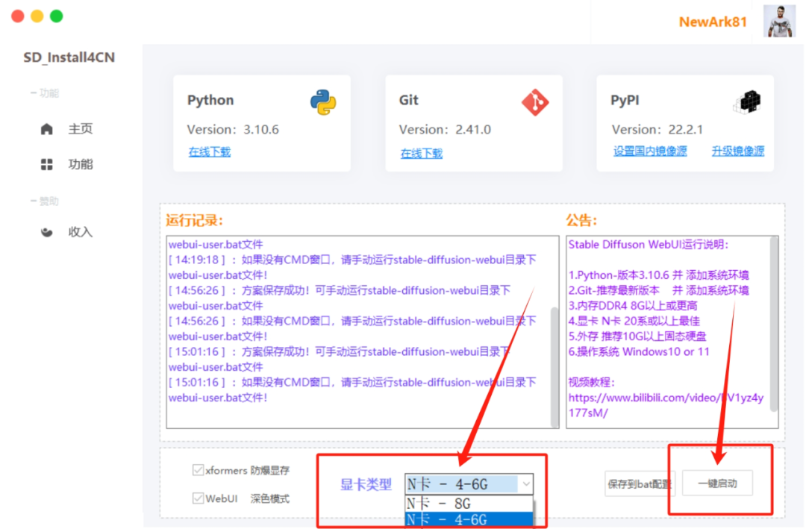Open 收入 sidebar menu item
Image resolution: width=806 pixels, height=529 pixels.
(81, 232)
